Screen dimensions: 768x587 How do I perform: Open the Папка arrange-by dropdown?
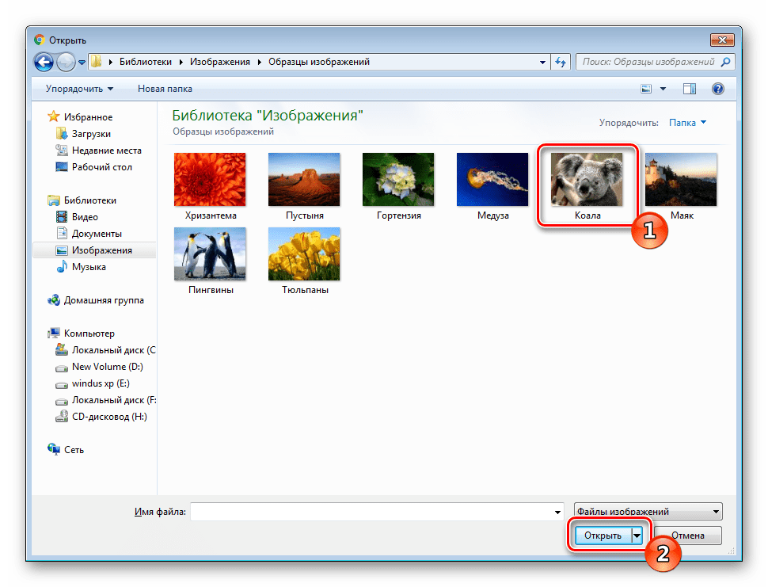coord(687,123)
